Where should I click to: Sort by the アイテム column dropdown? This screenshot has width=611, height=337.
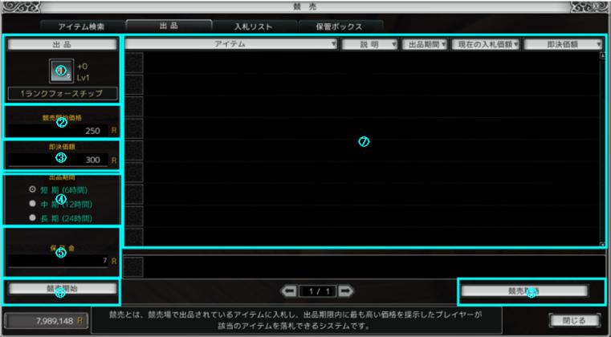pyautogui.click(x=231, y=44)
